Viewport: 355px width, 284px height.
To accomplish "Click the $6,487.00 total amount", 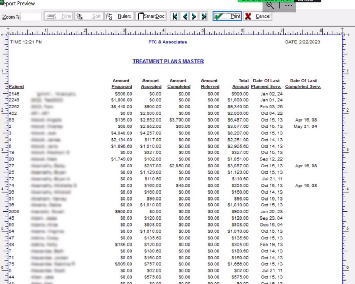I will click(238, 120).
